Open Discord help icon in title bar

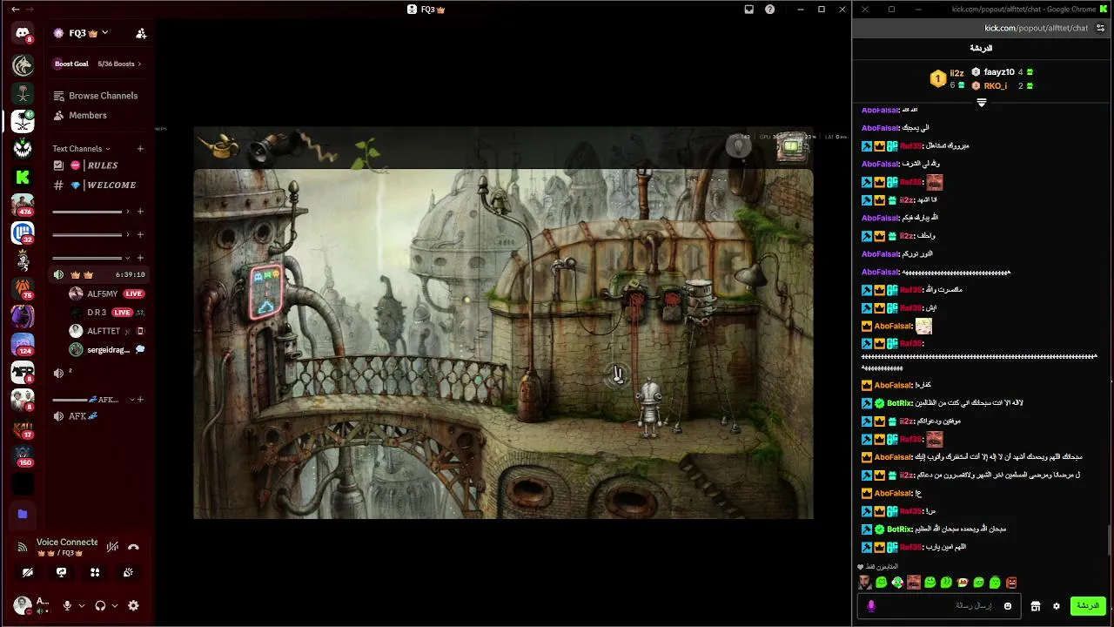[769, 9]
